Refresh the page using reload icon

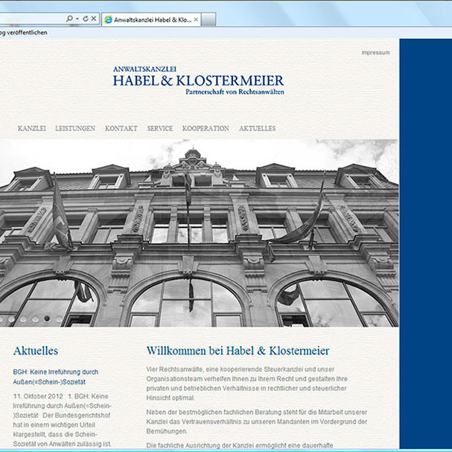(85, 18)
